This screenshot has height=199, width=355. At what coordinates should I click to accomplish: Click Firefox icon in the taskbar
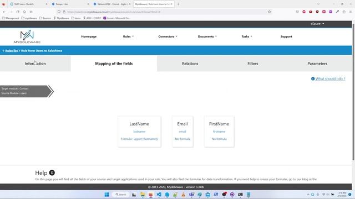click(150, 195)
